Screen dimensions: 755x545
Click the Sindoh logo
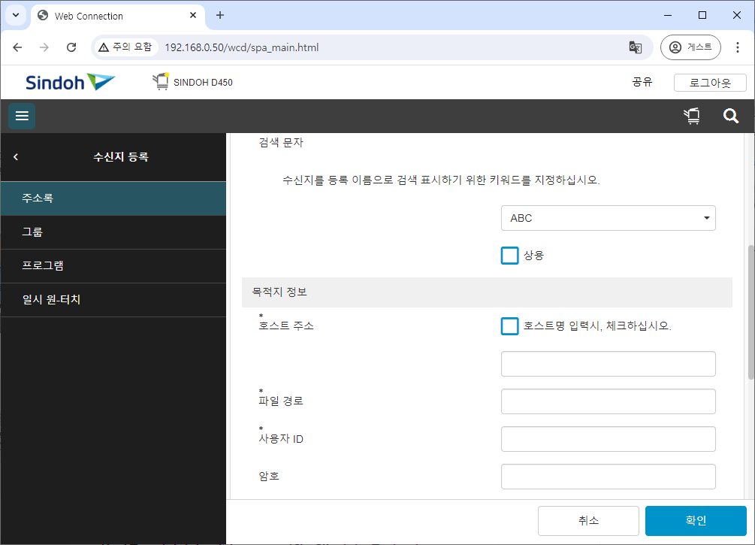point(71,83)
